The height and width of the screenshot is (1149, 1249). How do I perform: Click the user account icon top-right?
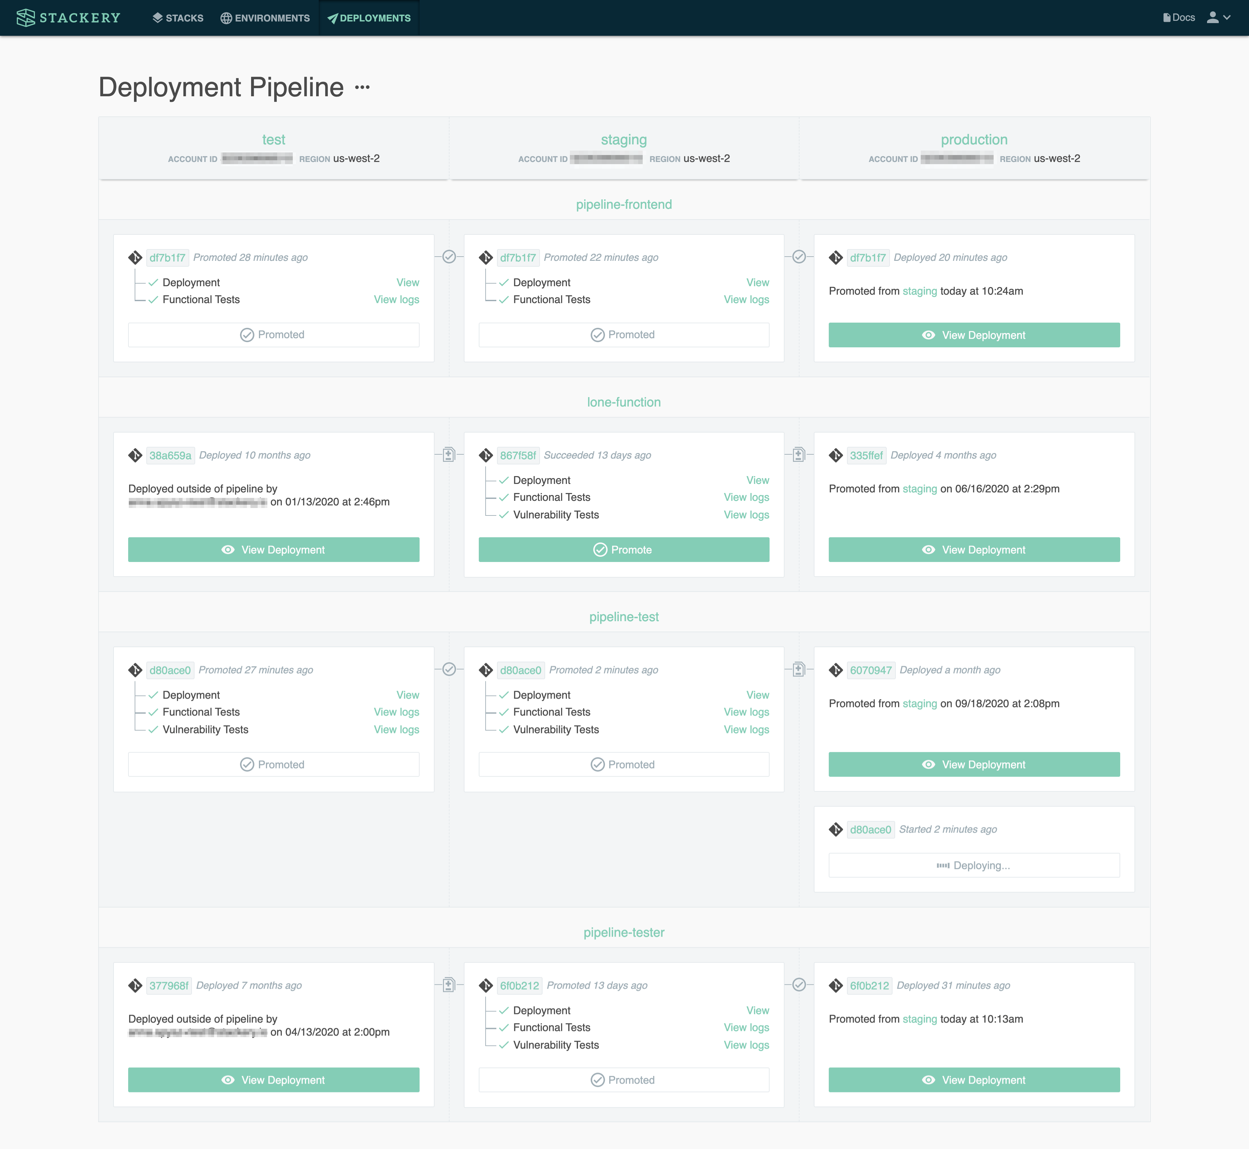coord(1215,18)
